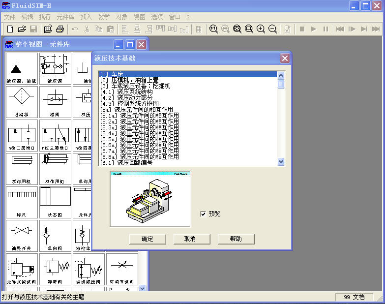Open the 执行 menu
385x304 pixels.
coord(45,17)
